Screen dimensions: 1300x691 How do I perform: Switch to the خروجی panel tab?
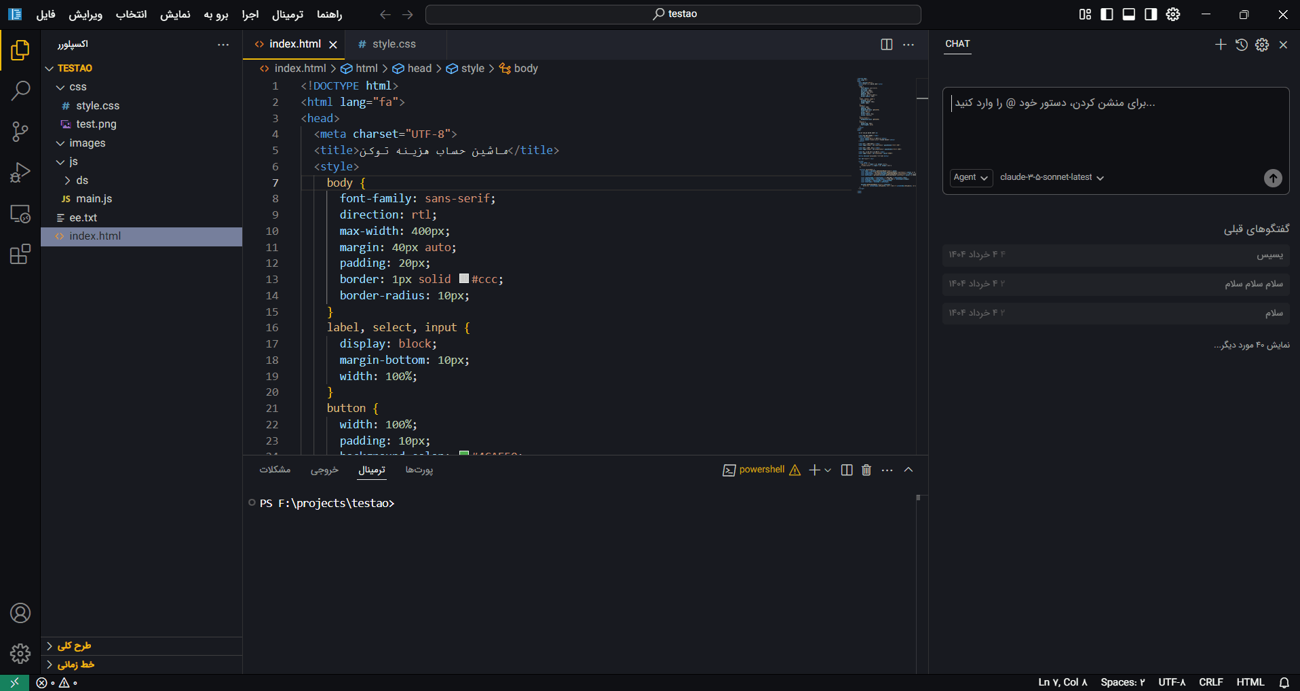point(324,470)
